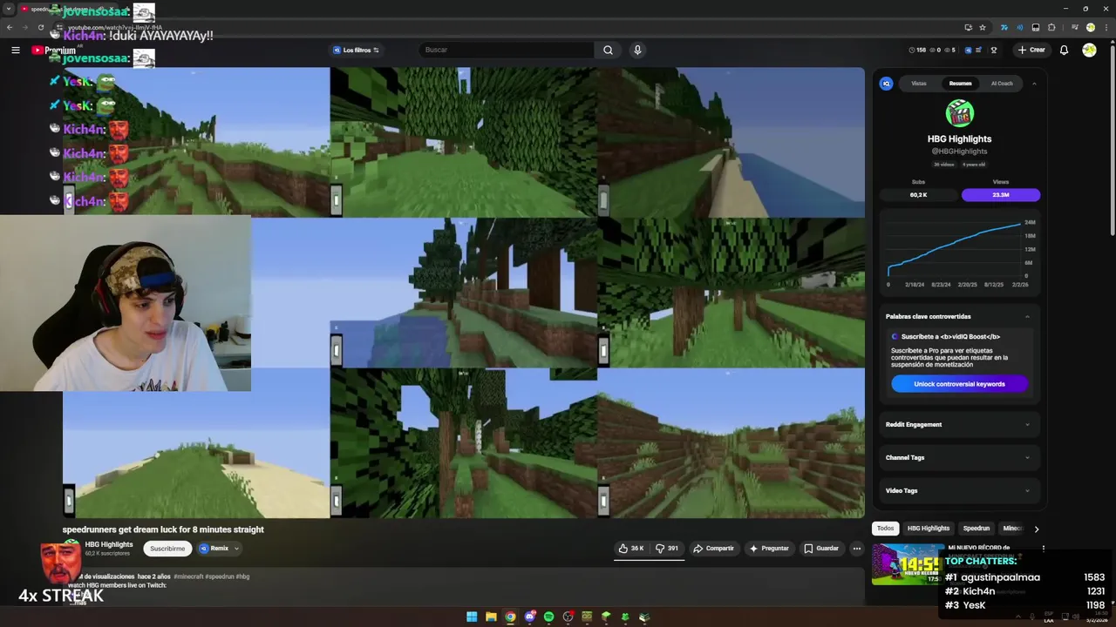Click Guardar button
1116x627 pixels.
(821, 549)
